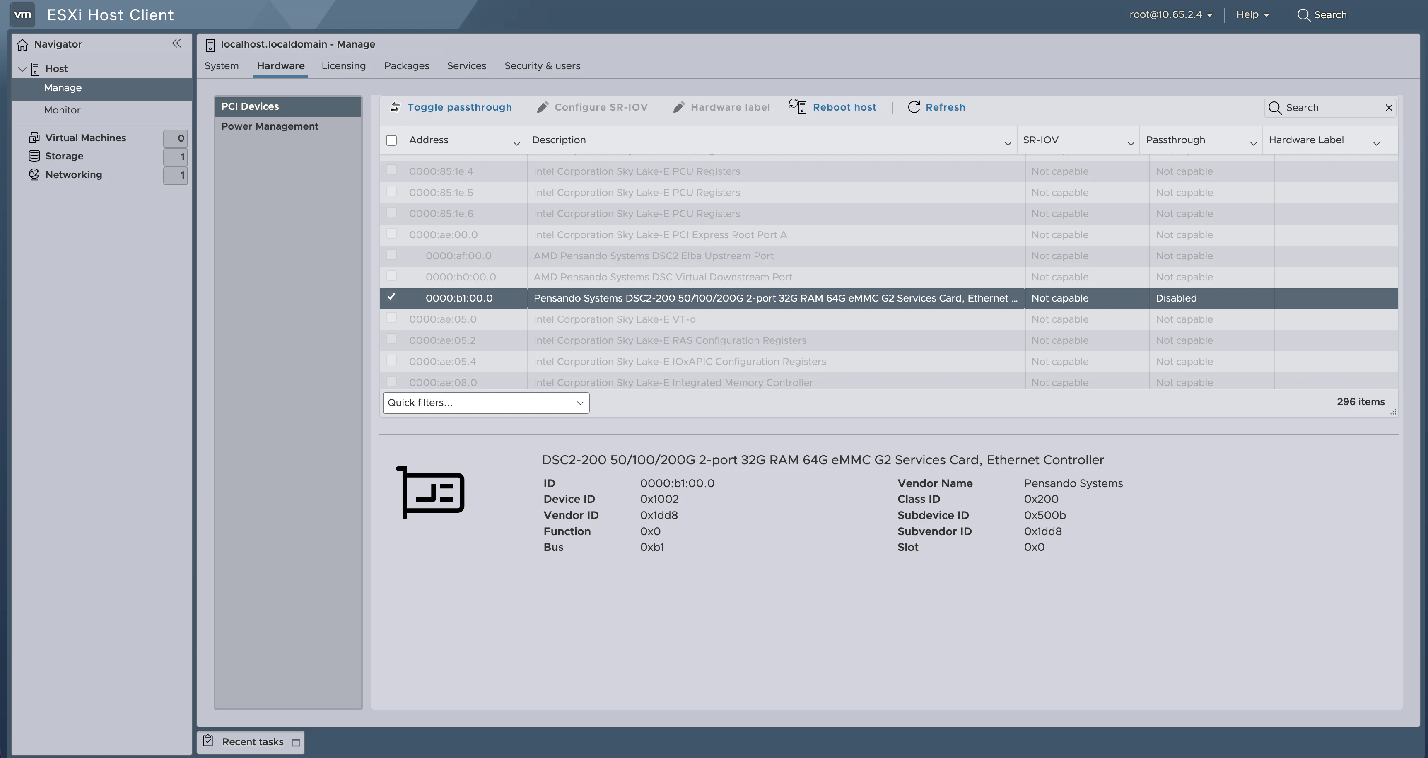Collapse the Host tree node

coord(22,69)
